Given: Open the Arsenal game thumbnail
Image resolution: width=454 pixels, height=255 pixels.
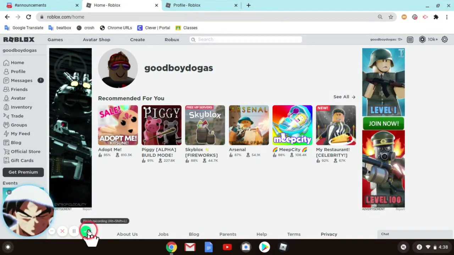Looking at the screenshot, I should click(x=249, y=125).
